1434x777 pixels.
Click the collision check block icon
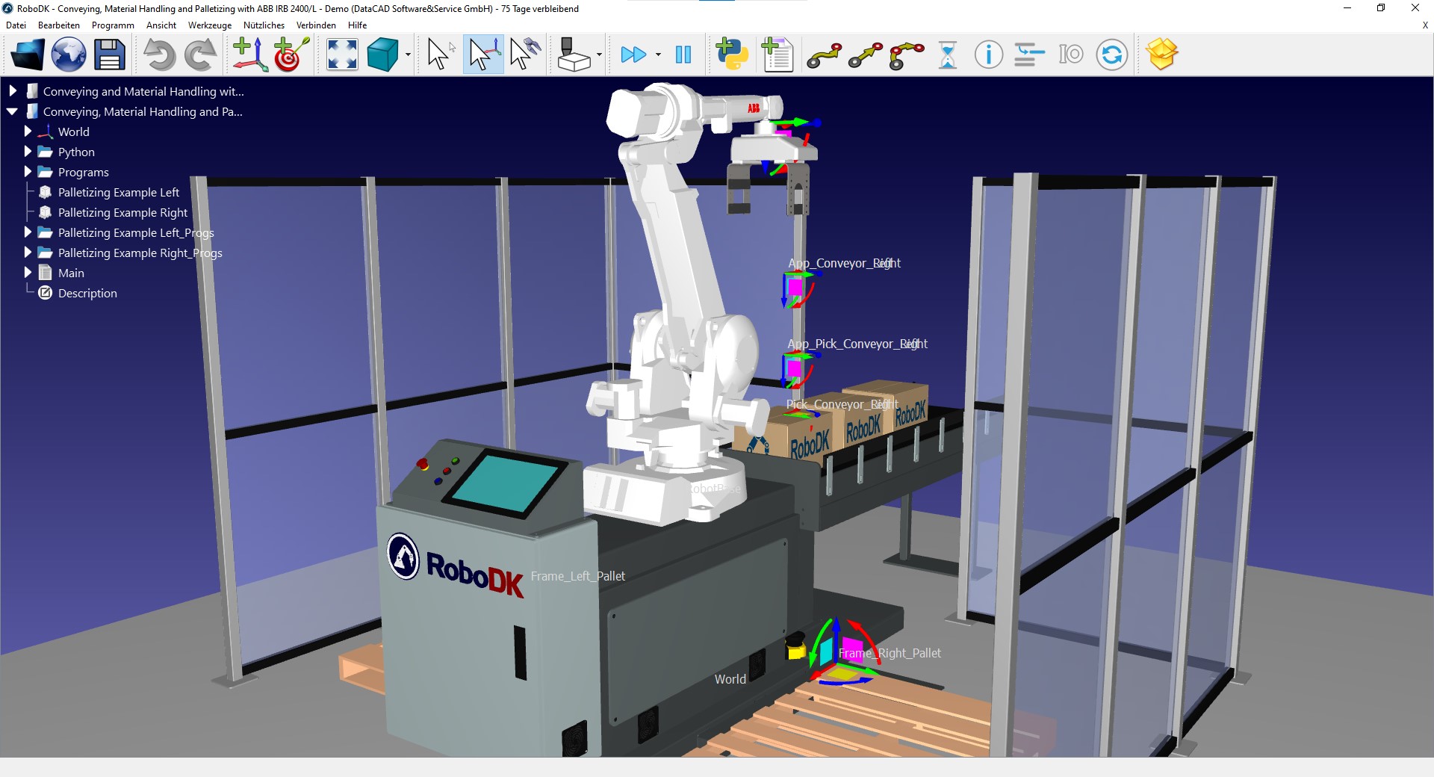574,55
